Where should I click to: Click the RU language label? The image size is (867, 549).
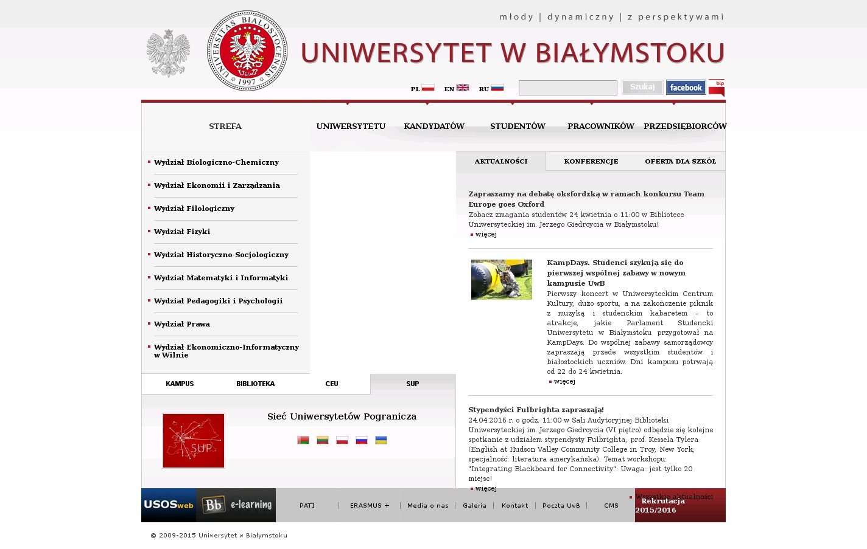point(484,89)
